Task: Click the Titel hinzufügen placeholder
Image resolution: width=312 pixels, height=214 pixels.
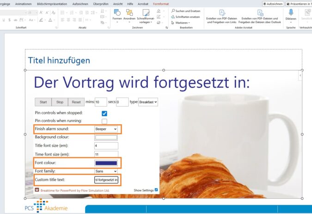Action: pos(59,60)
